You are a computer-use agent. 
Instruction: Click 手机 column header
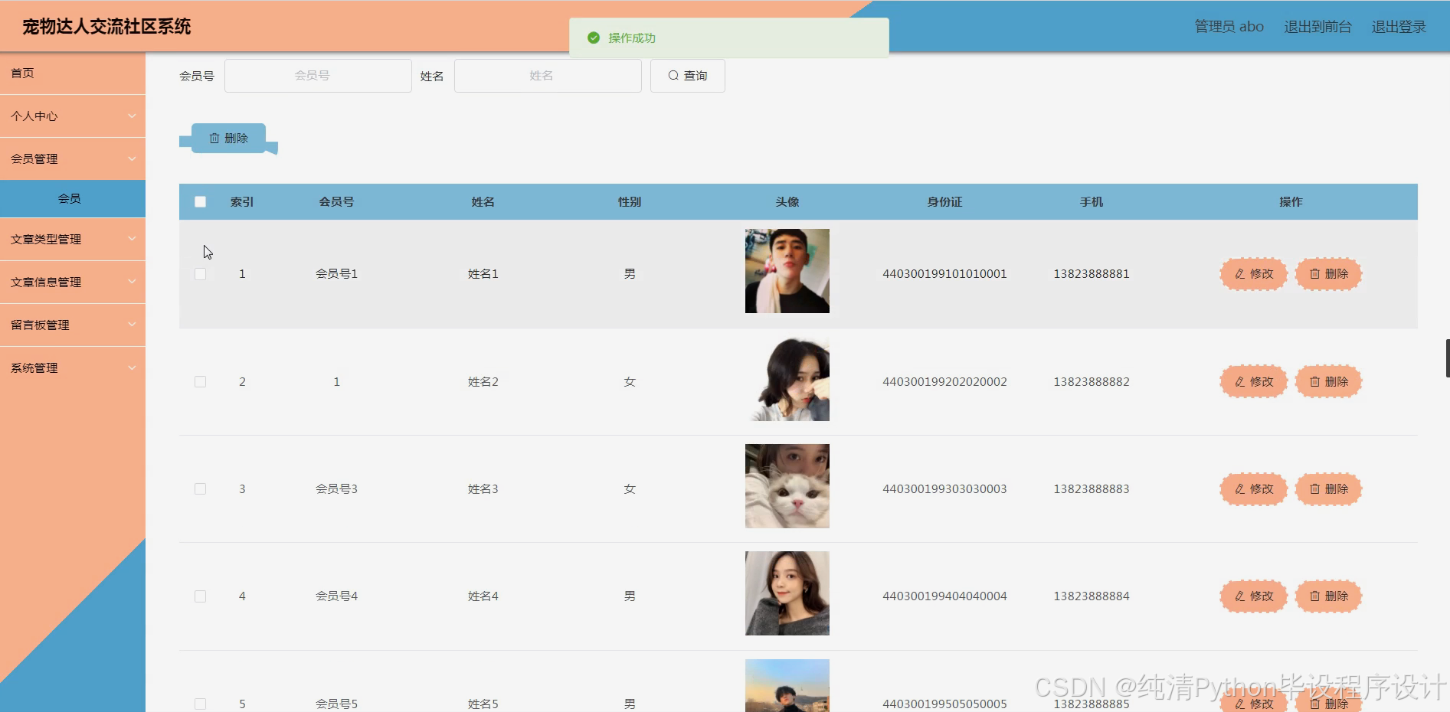[x=1092, y=202]
